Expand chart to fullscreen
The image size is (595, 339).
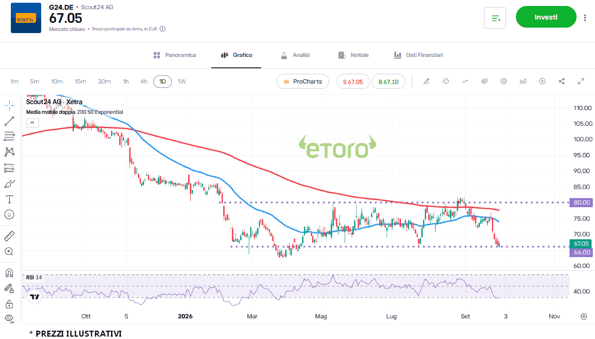tap(581, 81)
